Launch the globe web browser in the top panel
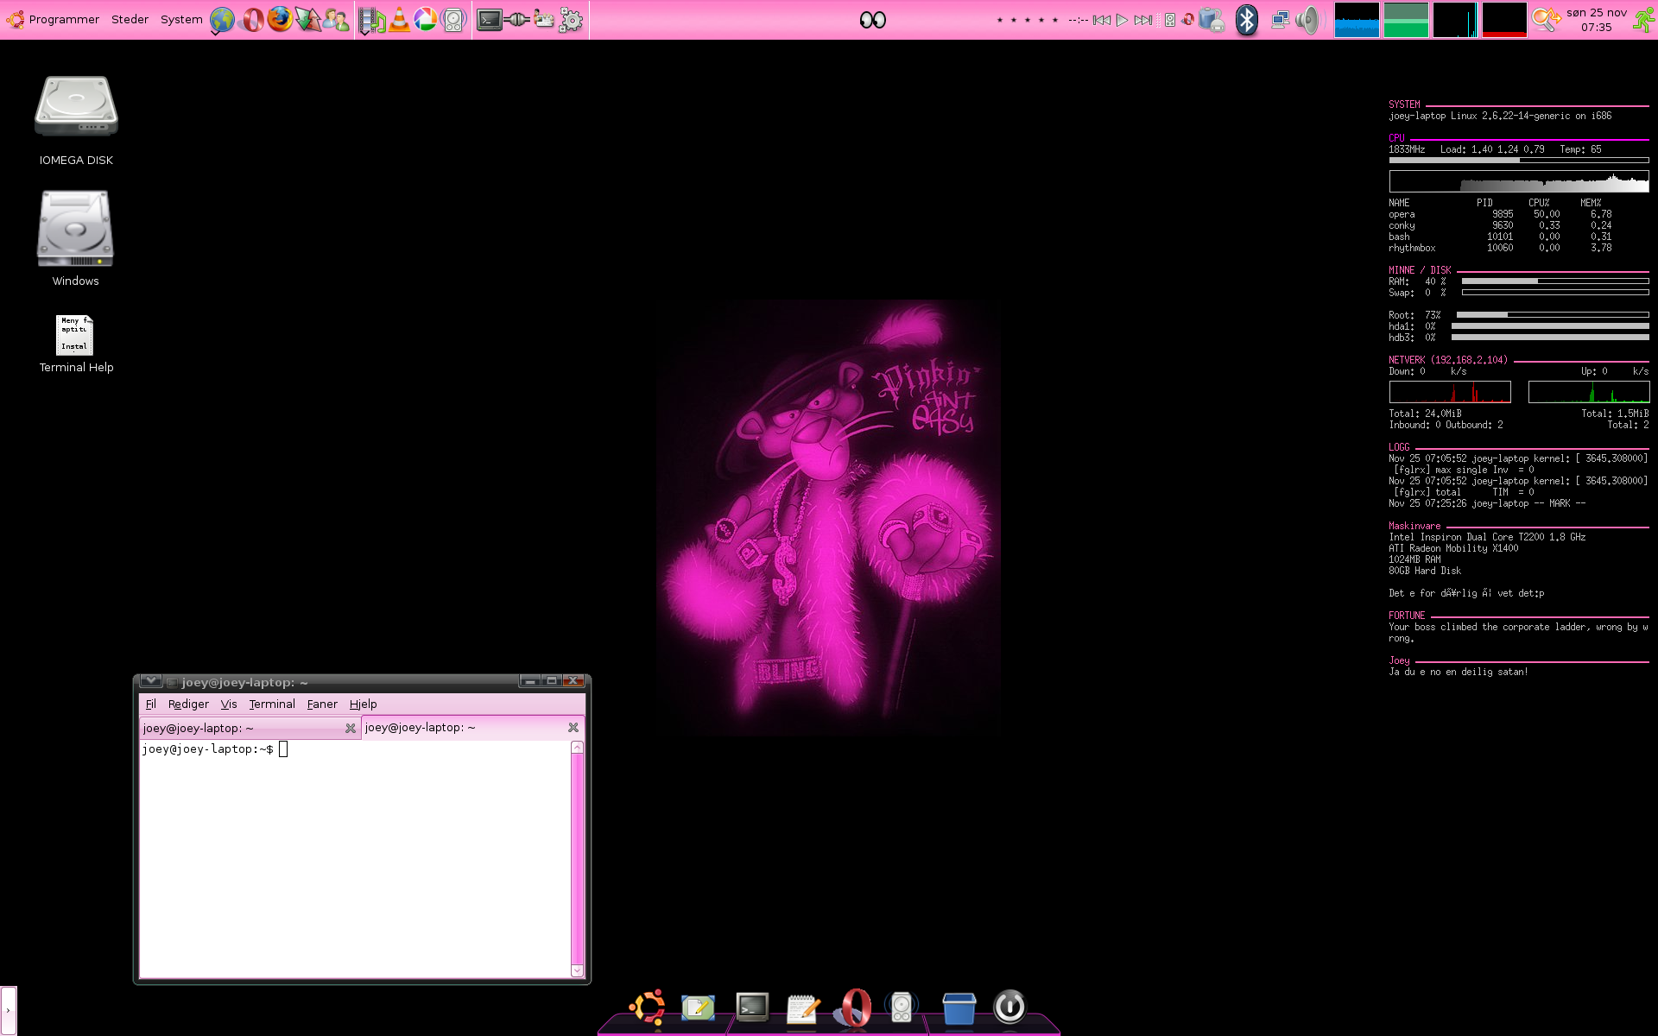Image resolution: width=1658 pixels, height=1036 pixels. [222, 19]
